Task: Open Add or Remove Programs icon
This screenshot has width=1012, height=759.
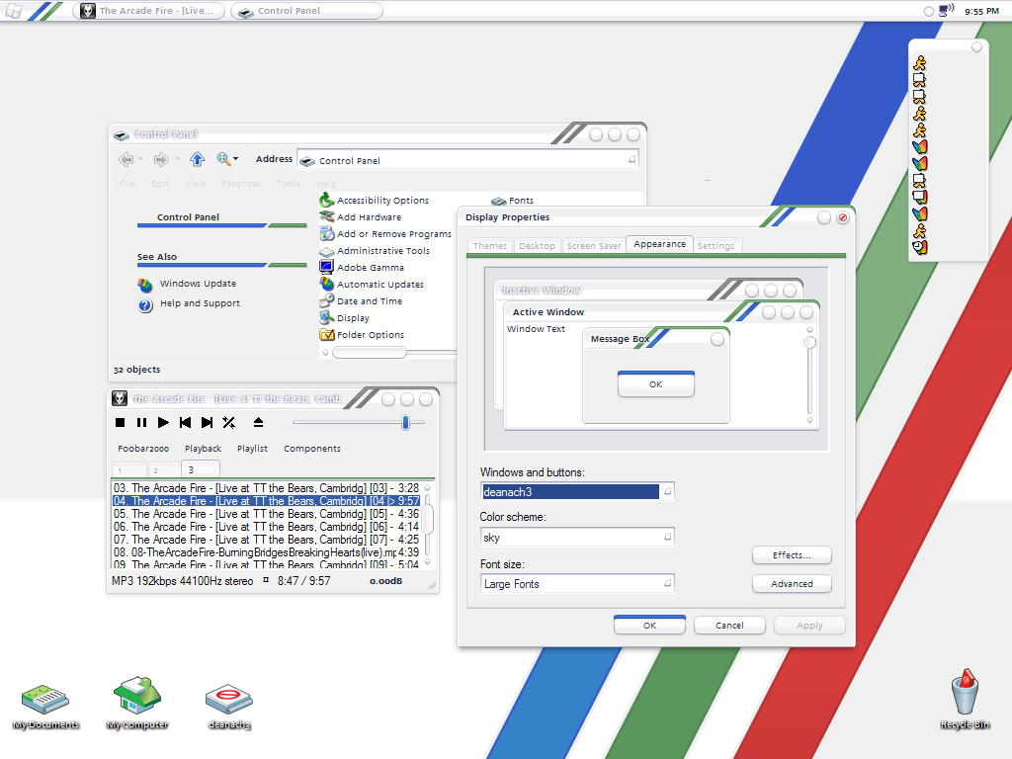Action: pyautogui.click(x=386, y=234)
